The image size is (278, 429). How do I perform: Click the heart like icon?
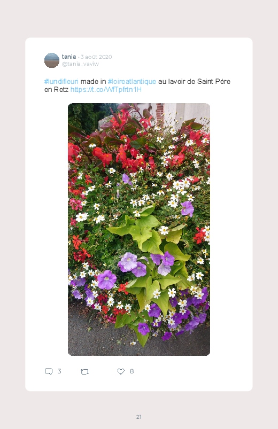pyautogui.click(x=121, y=371)
